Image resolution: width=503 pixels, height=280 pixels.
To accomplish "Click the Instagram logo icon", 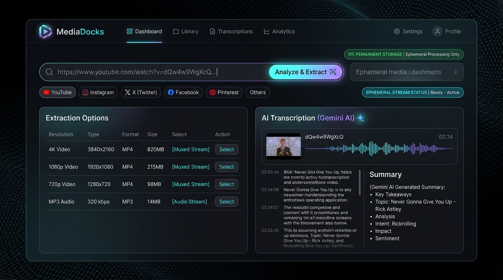I will pyautogui.click(x=85, y=92).
